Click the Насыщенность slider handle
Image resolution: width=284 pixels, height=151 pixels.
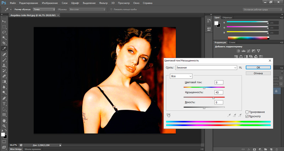pyautogui.click(x=213, y=98)
